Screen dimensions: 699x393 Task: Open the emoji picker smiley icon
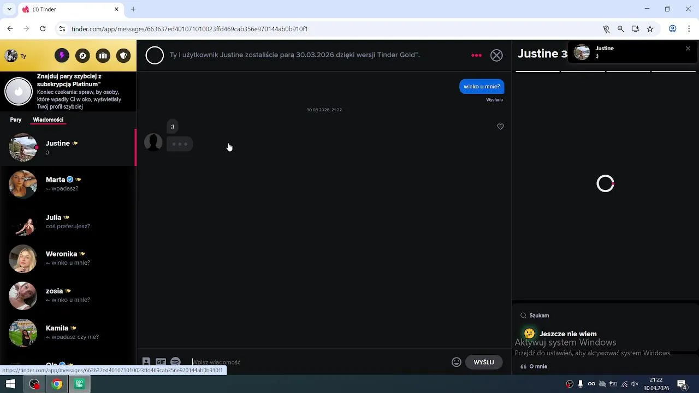(457, 362)
